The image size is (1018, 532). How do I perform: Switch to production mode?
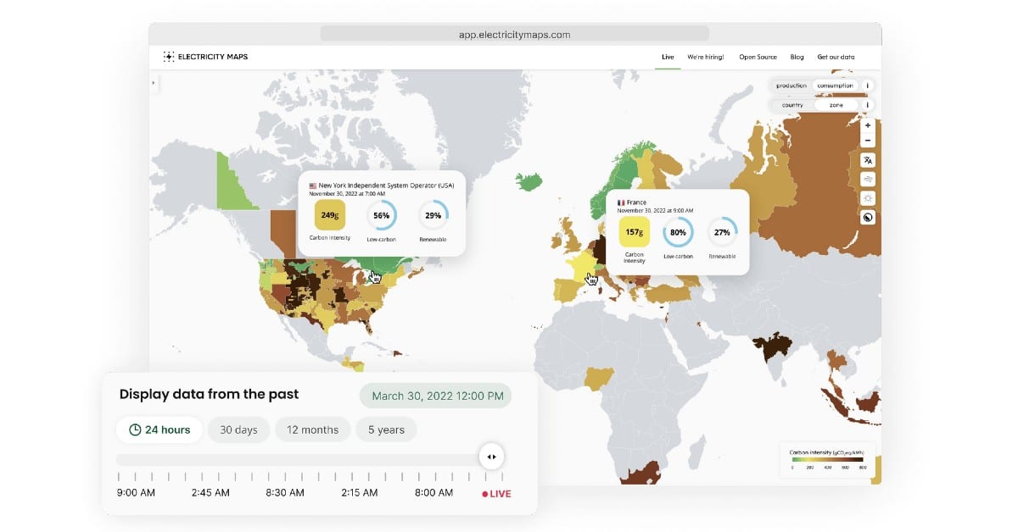791,86
